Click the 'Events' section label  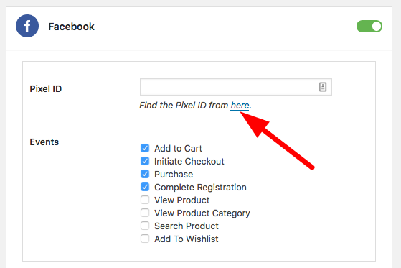[x=44, y=142]
